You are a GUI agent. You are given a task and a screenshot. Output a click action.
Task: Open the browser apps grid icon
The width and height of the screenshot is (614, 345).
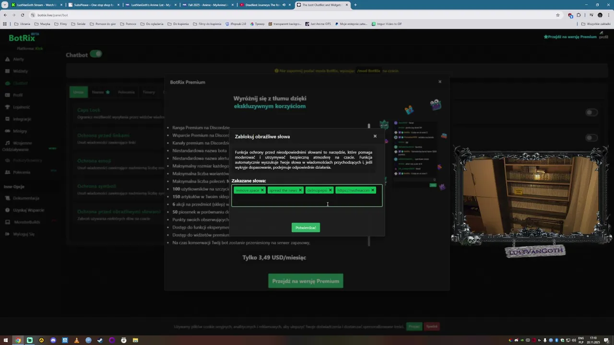(x=5, y=24)
